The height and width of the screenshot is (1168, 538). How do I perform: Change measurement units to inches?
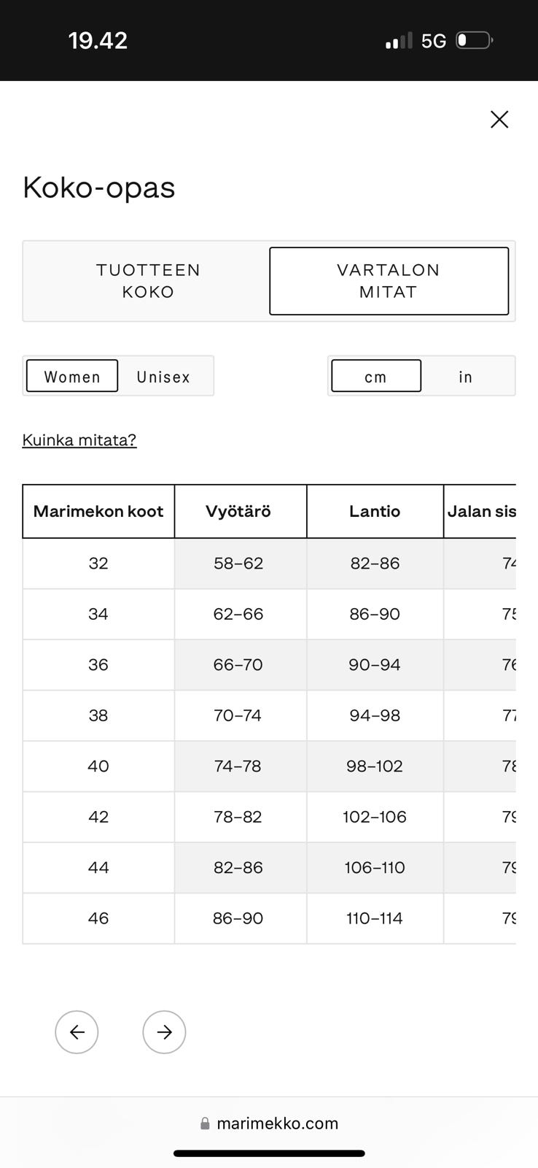pyautogui.click(x=466, y=376)
